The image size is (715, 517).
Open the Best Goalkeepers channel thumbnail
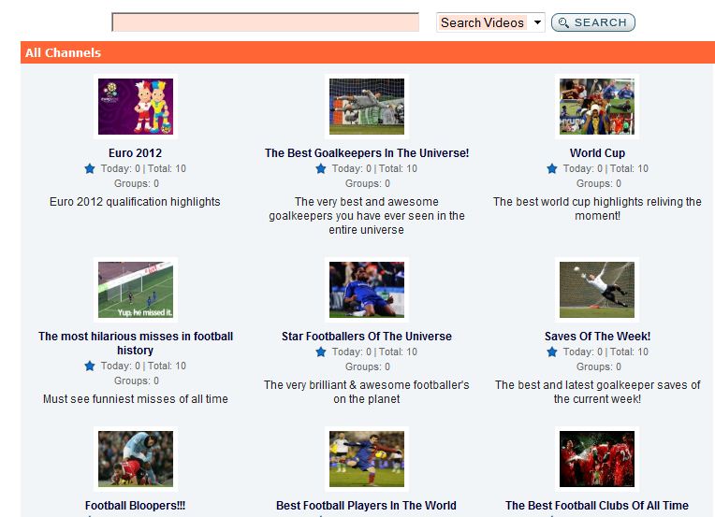pyautogui.click(x=367, y=107)
